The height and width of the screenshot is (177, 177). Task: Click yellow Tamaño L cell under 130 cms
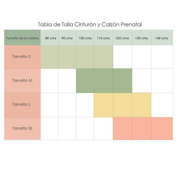pyautogui.click(x=142, y=104)
